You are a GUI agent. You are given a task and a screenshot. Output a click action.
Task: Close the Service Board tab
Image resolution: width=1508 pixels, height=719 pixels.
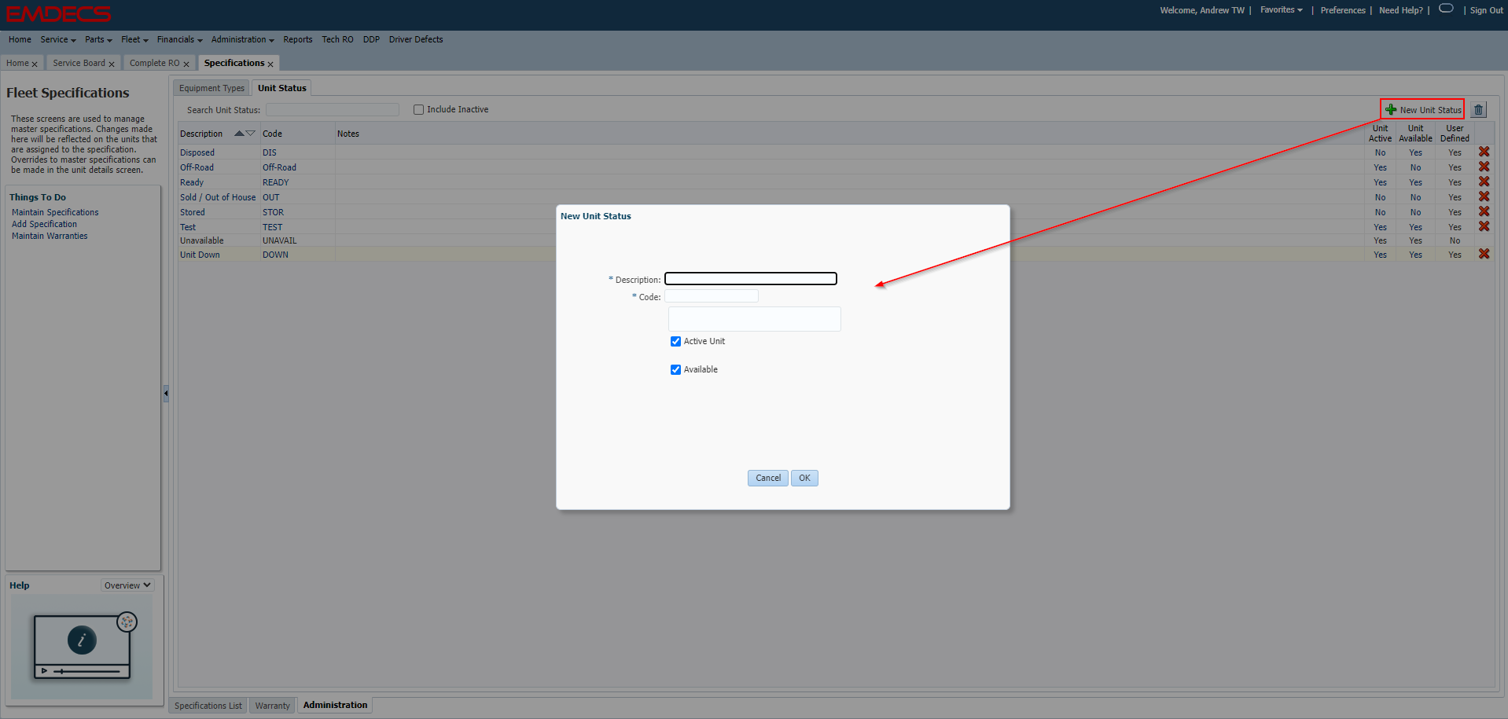click(x=112, y=64)
